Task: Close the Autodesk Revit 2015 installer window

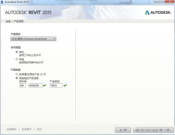Action: [x=170, y=1]
